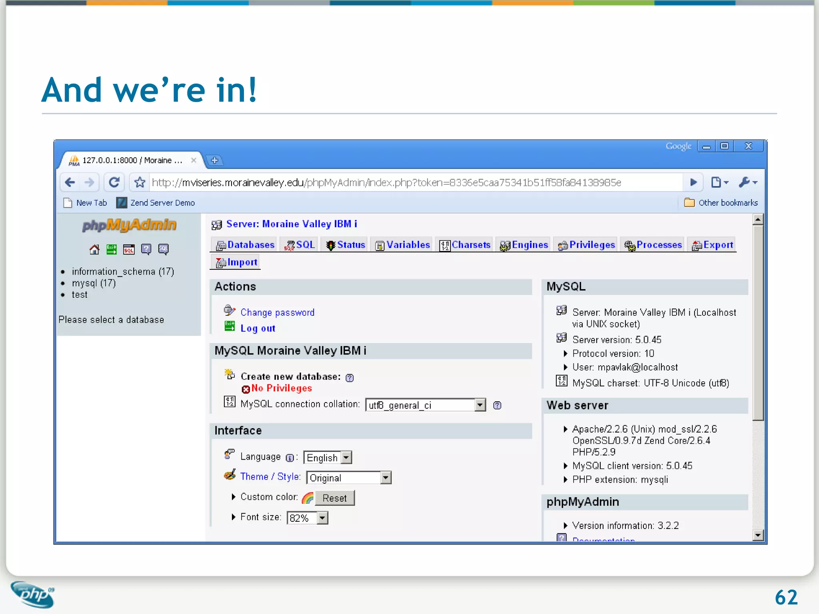Click the green Log out icon in sidebar

[x=112, y=250]
